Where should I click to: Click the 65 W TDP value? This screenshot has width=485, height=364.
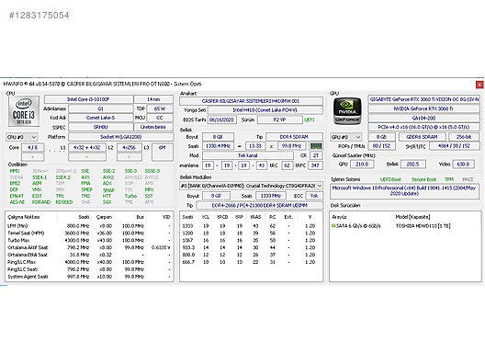click(160, 108)
